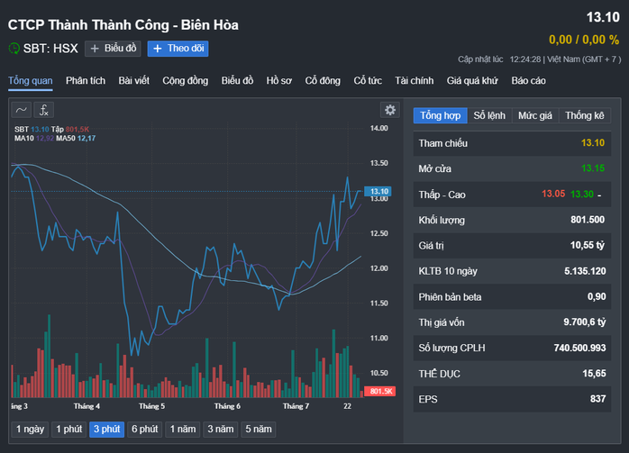Image resolution: width=629 pixels, height=453 pixels.
Task: Click the update time 12:24:28 text
Action: [525, 59]
